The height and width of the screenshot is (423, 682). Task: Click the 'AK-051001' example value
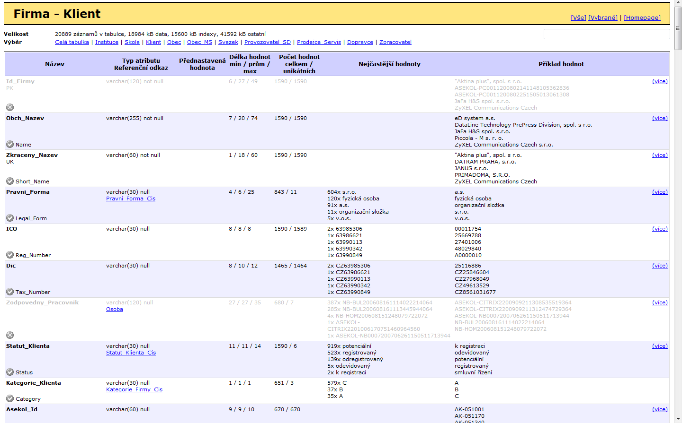469,409
